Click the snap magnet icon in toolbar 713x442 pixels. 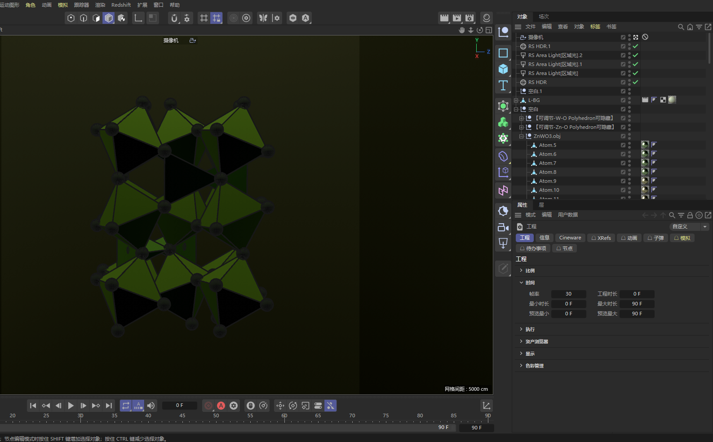click(174, 18)
